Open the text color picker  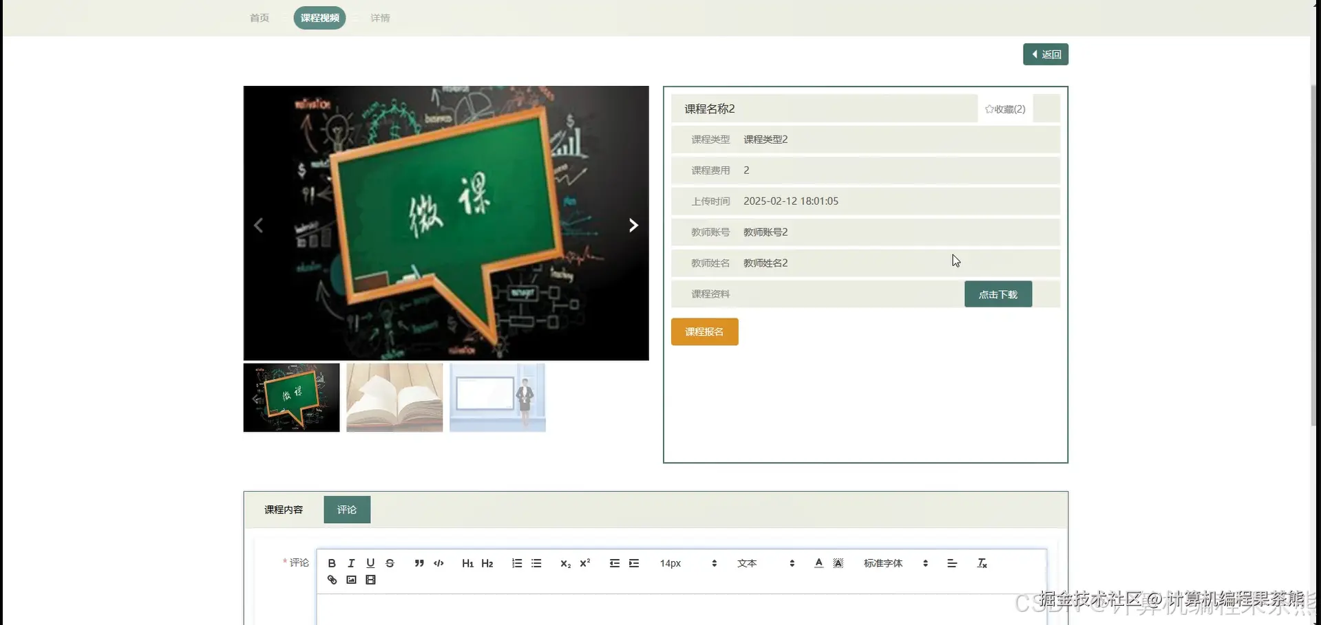click(818, 562)
